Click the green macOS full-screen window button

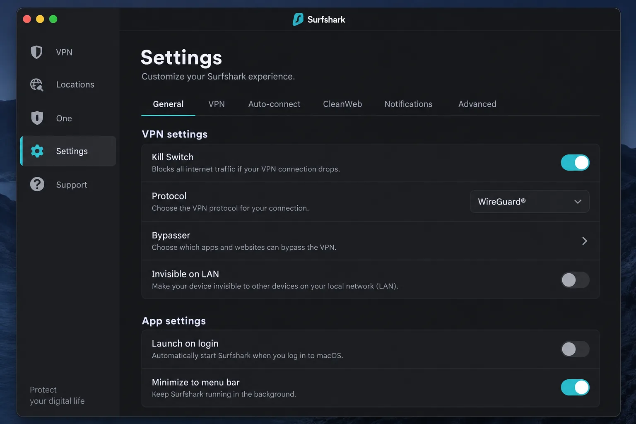53,19
